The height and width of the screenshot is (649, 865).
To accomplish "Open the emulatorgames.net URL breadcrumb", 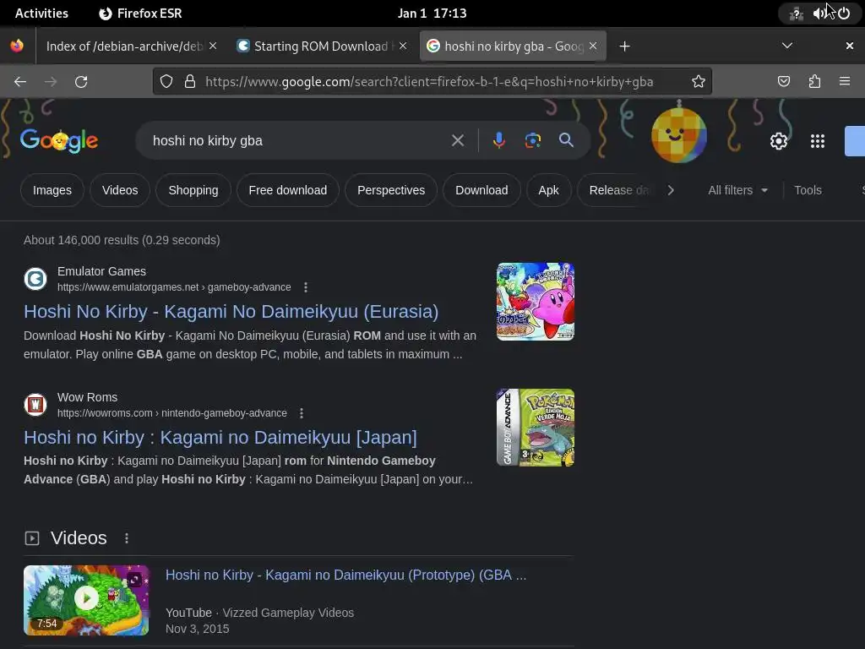I will [174, 287].
